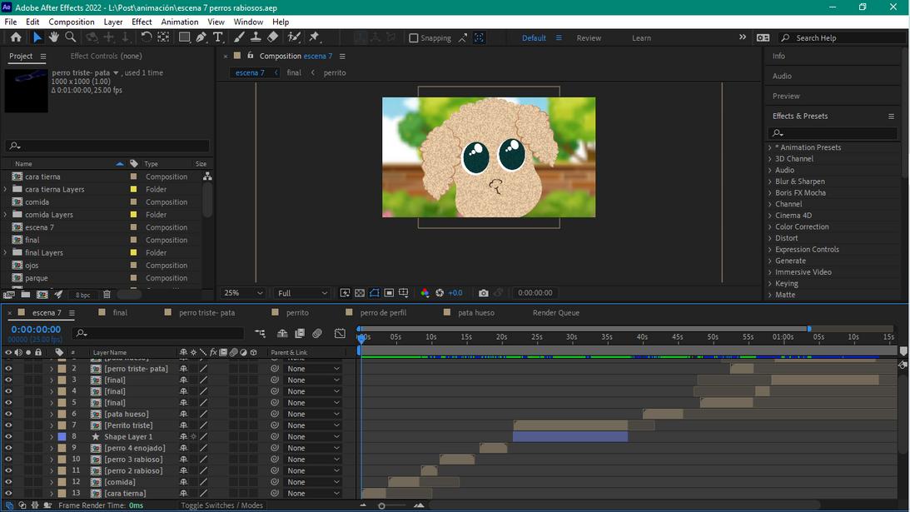Enable the Snapping checkbox
910x512 pixels.
[x=414, y=38]
